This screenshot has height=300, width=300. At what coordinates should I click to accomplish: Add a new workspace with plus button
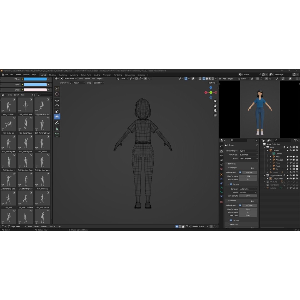[x=148, y=75]
